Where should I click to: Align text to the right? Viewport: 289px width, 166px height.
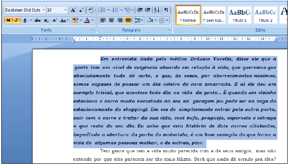coord(120,20)
